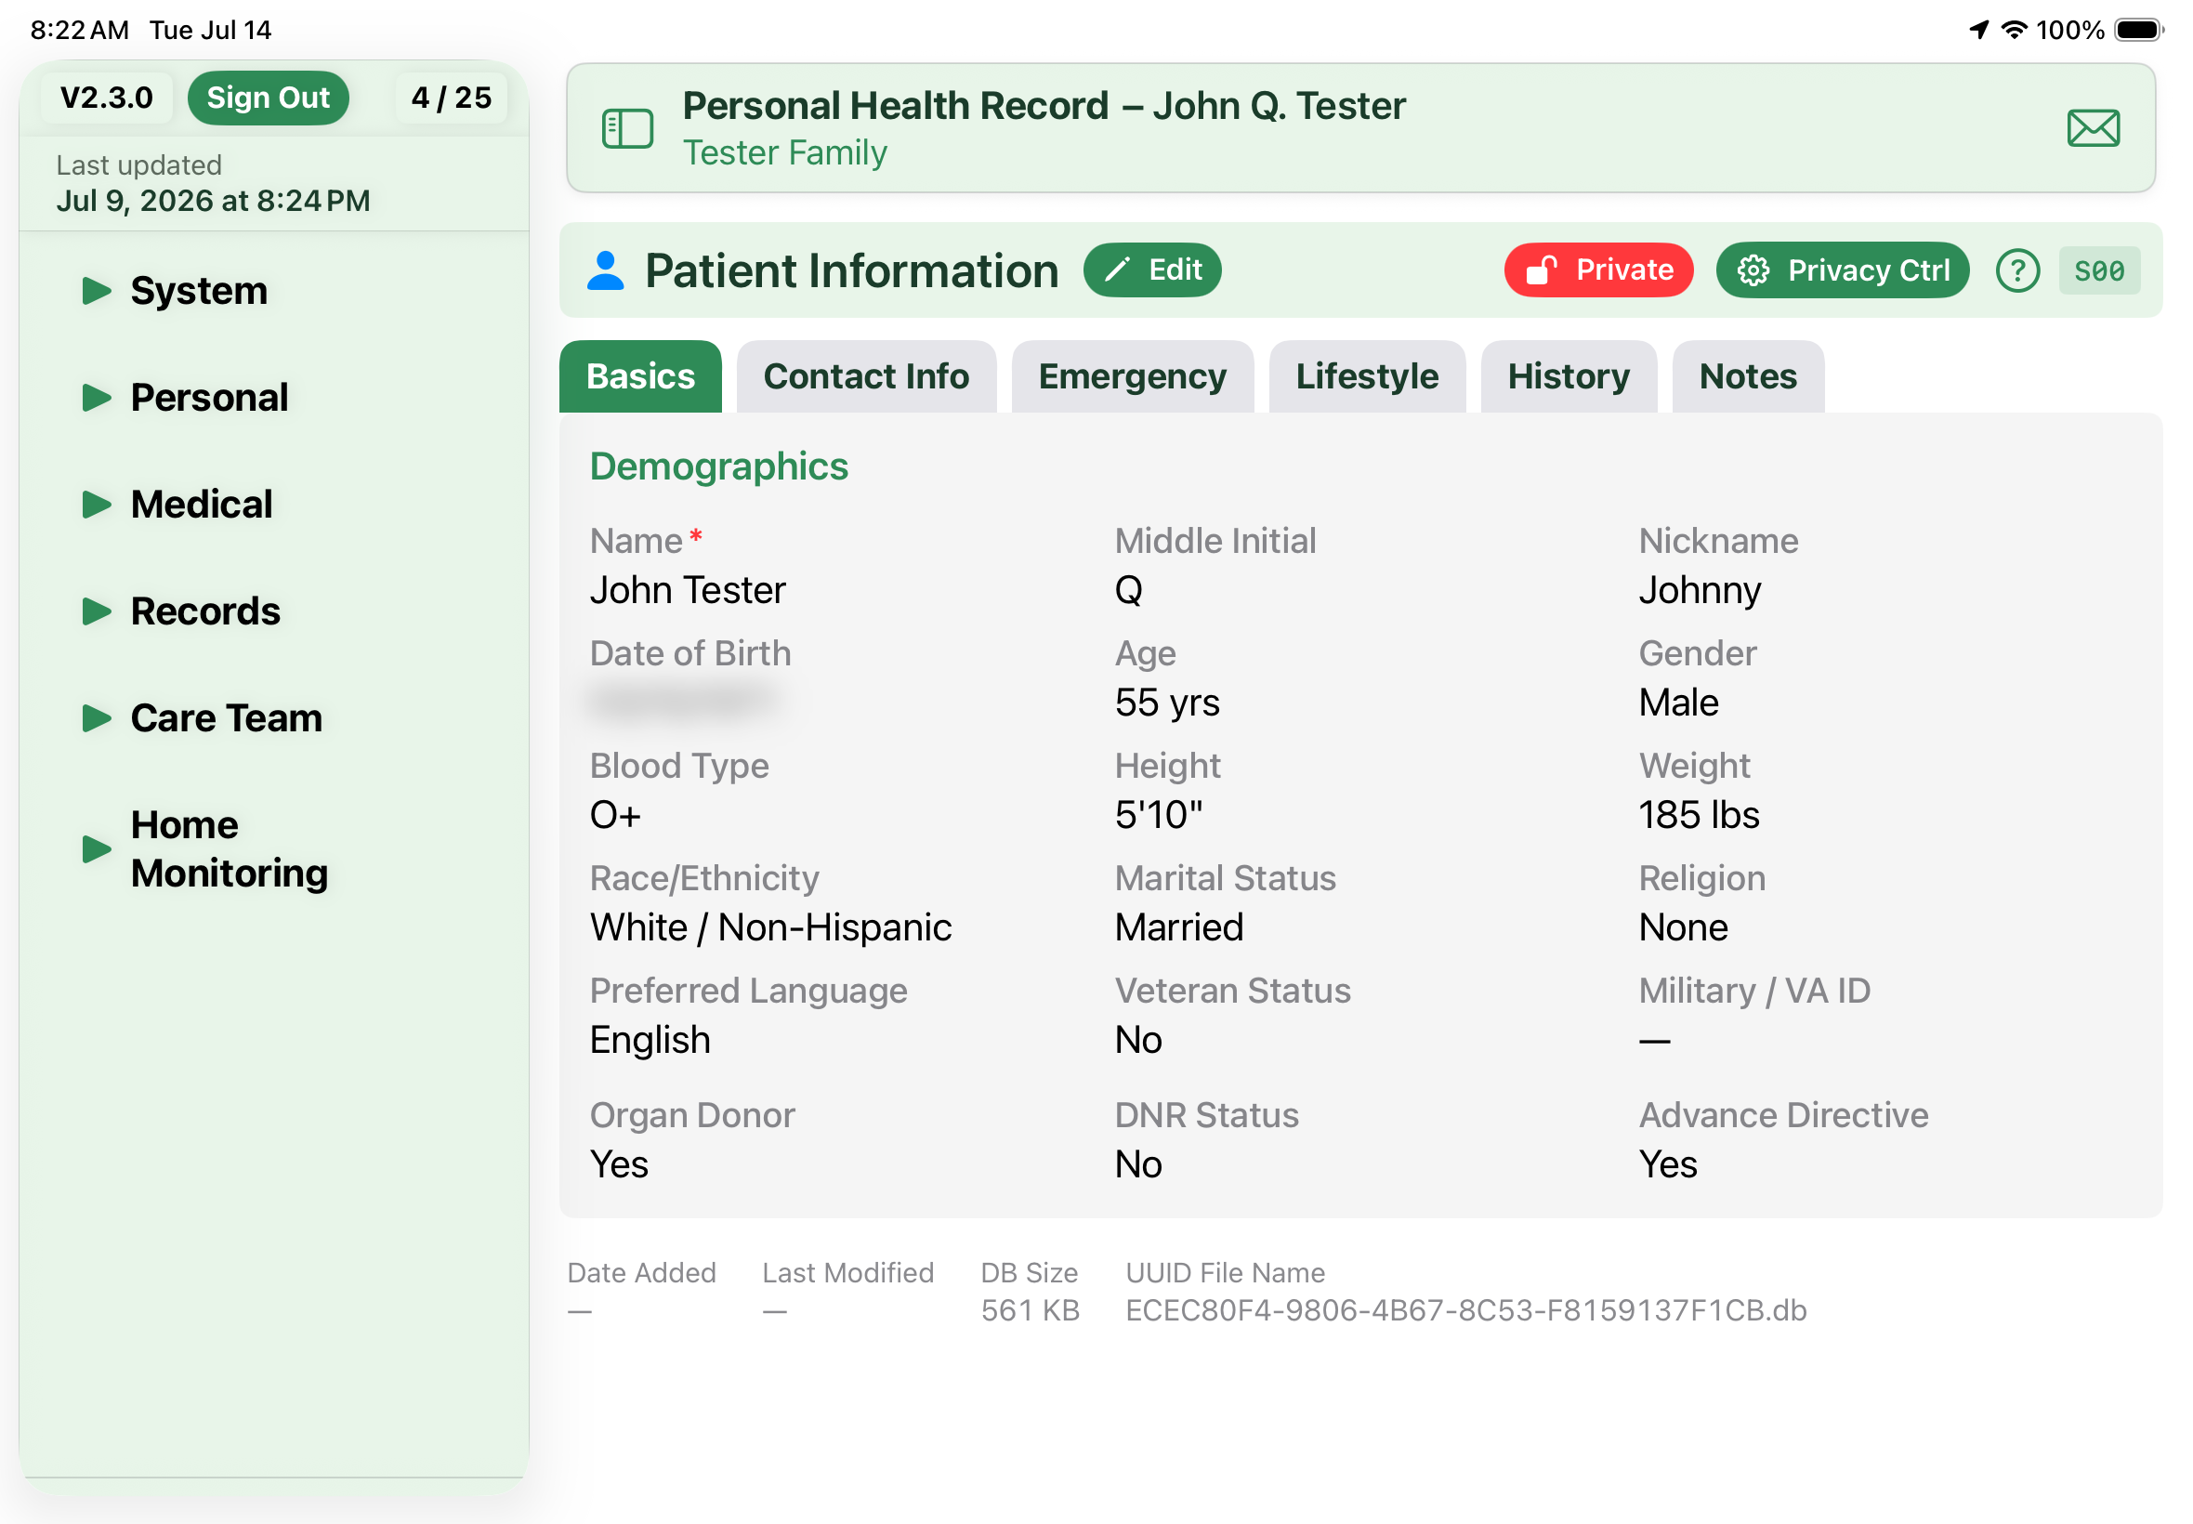Click the Married marital status value
This screenshot has height=1524, width=2193.
click(x=1179, y=927)
